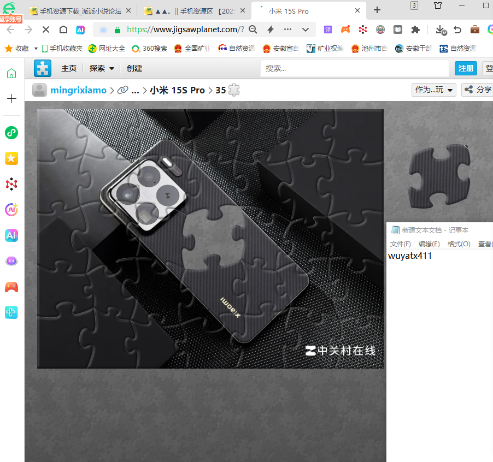Open the mingrixiamo profile link
Screen dimensions: 493x462
[x=79, y=91]
